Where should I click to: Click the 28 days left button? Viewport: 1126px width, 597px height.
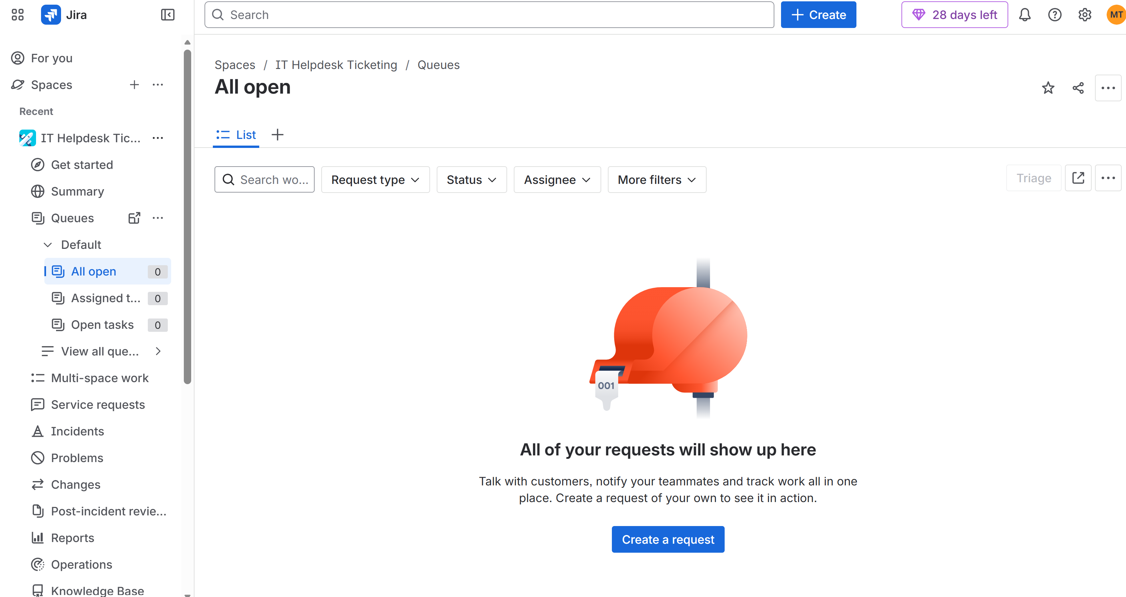(x=954, y=15)
